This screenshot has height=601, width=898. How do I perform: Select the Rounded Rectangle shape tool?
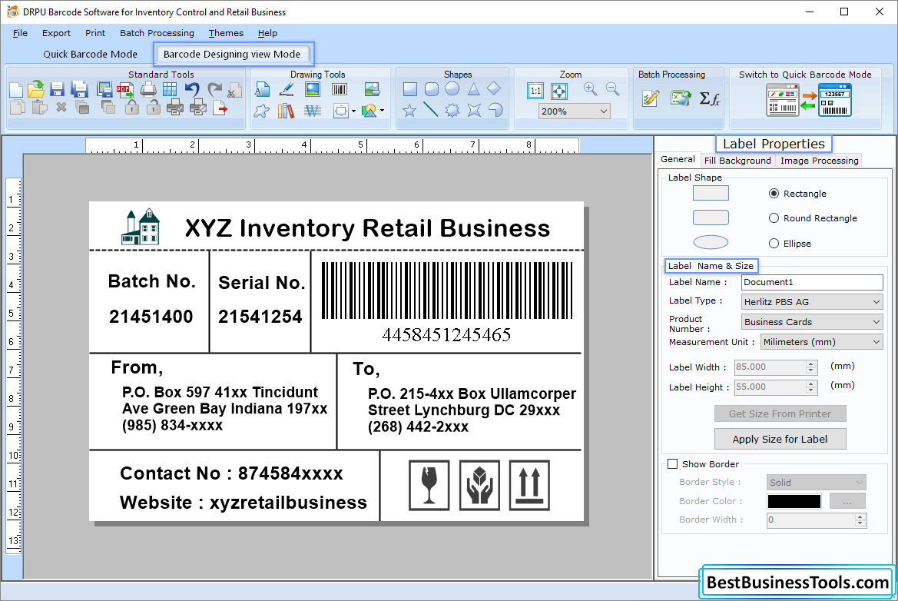(x=431, y=89)
